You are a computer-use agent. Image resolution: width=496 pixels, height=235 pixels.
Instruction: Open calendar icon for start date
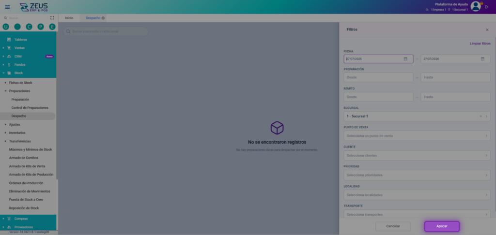[405, 59]
